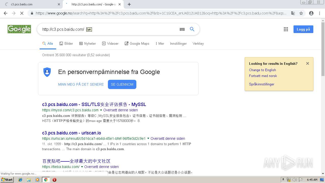Screen dimensions: 325x183
Task: Click the network tray icon
Action: pos(289,180)
